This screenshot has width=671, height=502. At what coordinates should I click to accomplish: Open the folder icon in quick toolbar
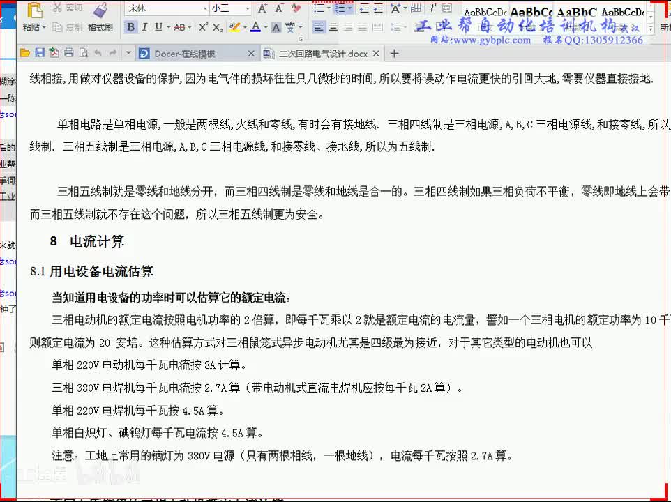25,53
